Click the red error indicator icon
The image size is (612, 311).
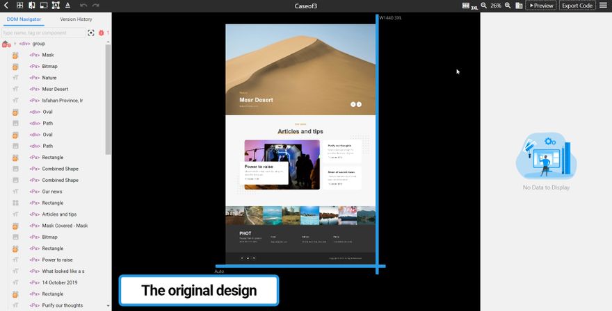click(x=102, y=33)
